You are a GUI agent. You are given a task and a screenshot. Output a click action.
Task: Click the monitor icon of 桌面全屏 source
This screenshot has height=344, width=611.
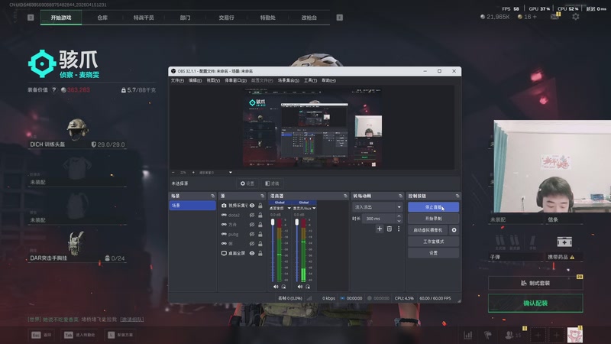click(x=224, y=253)
